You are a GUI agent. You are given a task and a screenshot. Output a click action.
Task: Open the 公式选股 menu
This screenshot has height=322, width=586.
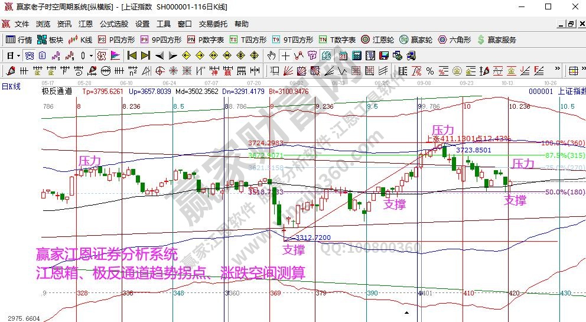coord(113,24)
